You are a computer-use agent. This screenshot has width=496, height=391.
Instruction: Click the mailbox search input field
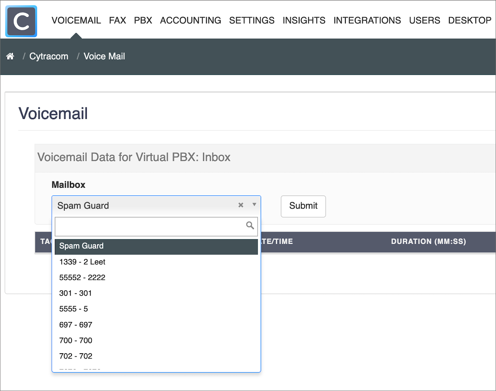coord(156,226)
